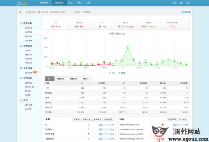Click the 来源统计 shuffle arrows icon

click(x=21, y=46)
